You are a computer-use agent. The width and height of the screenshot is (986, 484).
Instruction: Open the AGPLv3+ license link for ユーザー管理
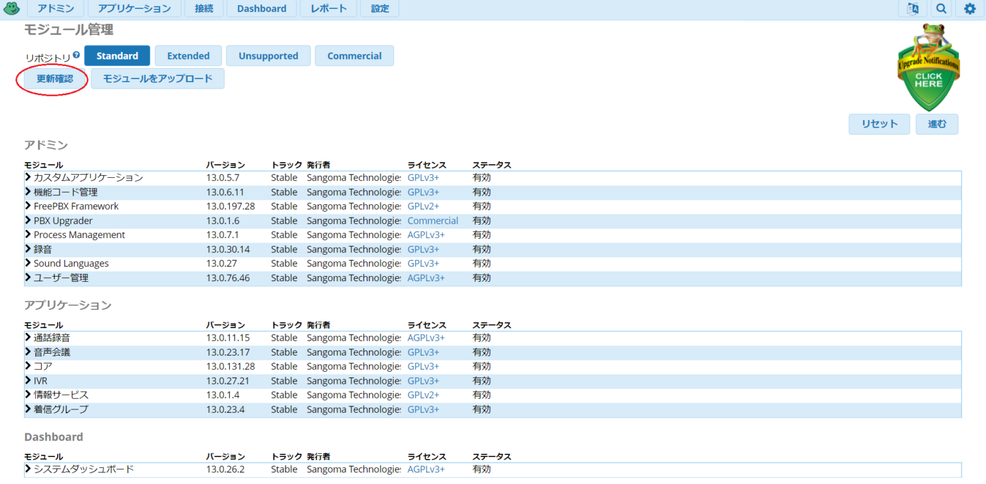[427, 277]
